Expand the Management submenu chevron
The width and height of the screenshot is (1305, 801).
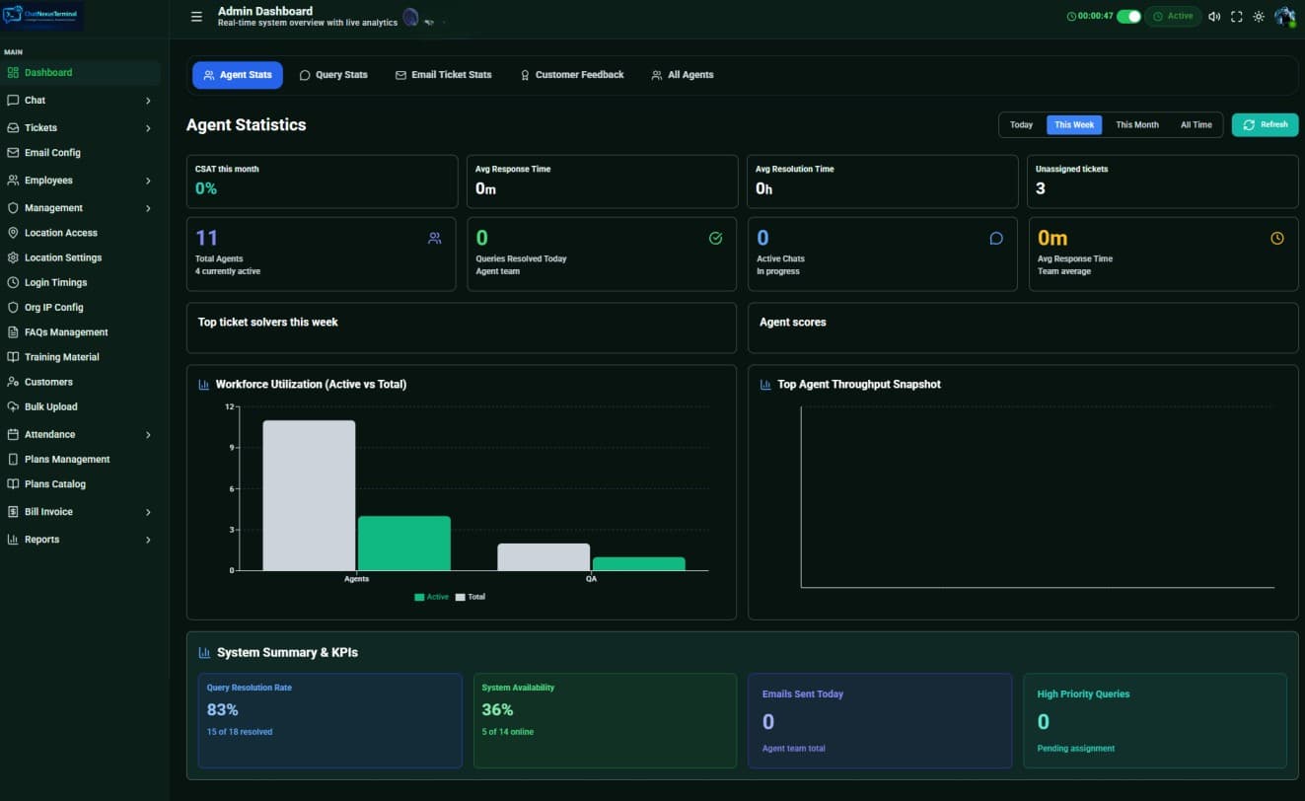pyautogui.click(x=148, y=208)
